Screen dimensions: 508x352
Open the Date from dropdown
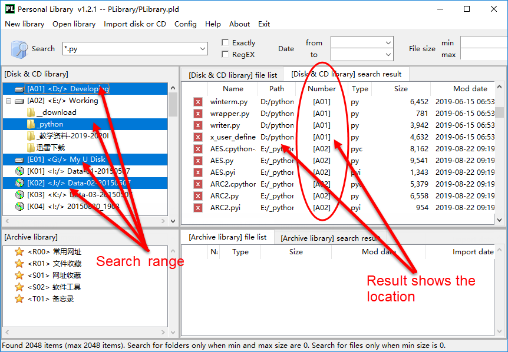coord(388,43)
